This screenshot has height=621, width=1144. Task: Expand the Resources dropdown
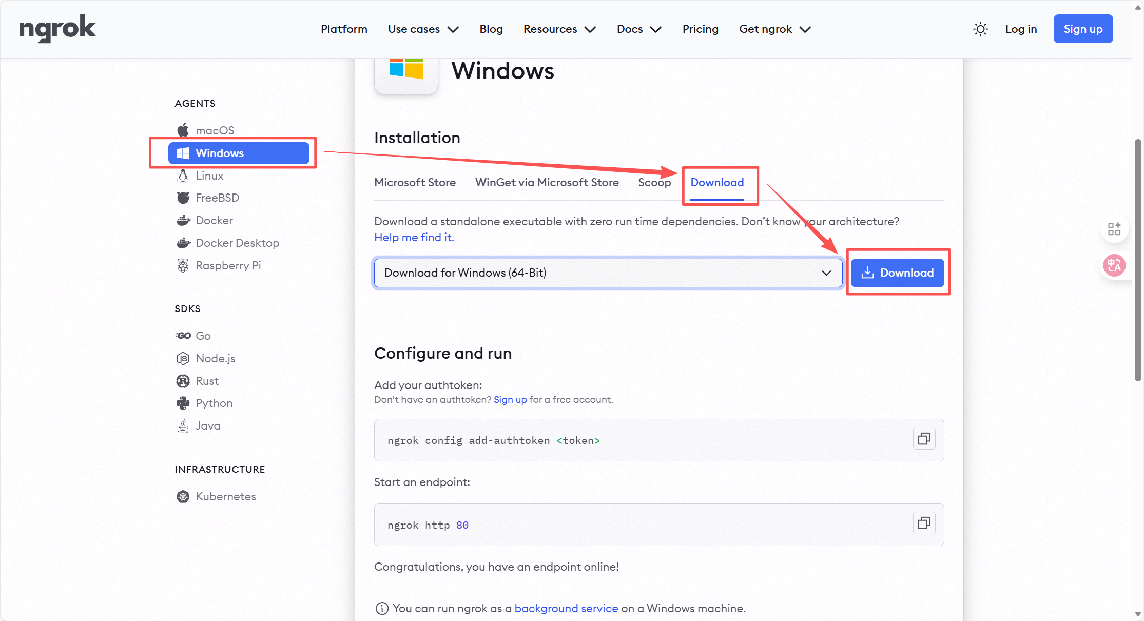(x=559, y=29)
